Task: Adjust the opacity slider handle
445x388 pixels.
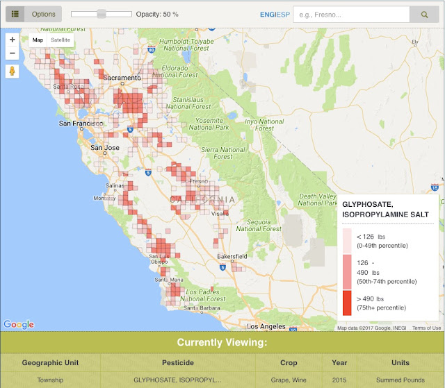Action: 102,14
